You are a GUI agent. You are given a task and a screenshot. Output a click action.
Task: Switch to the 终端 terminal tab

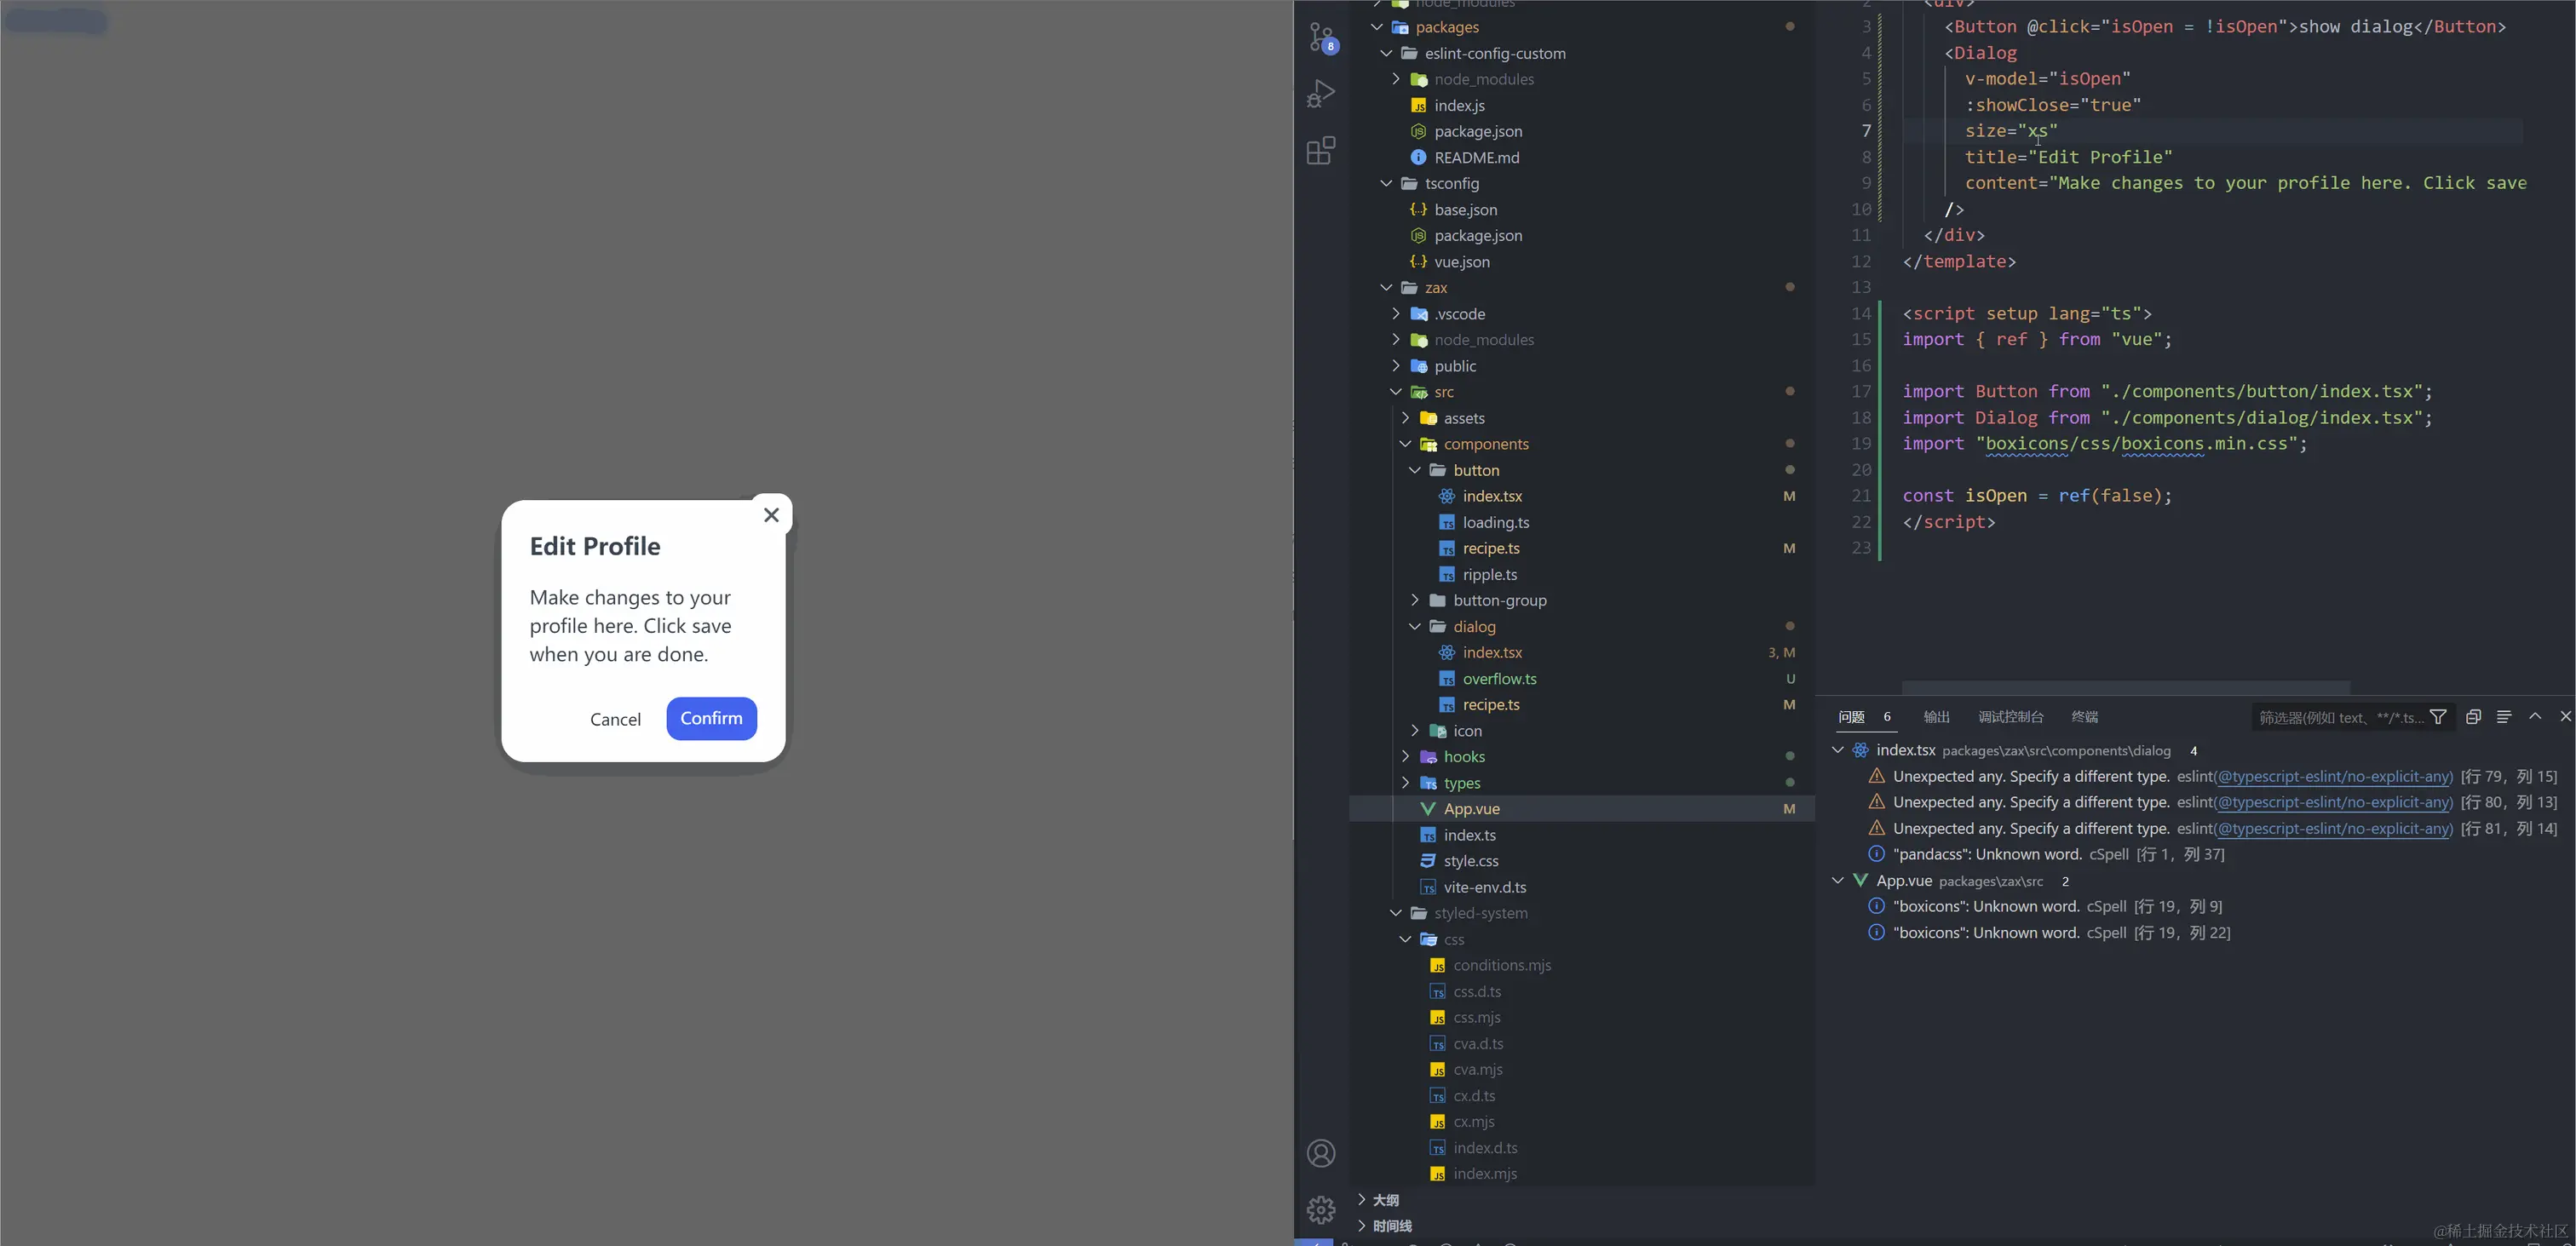coord(2086,716)
